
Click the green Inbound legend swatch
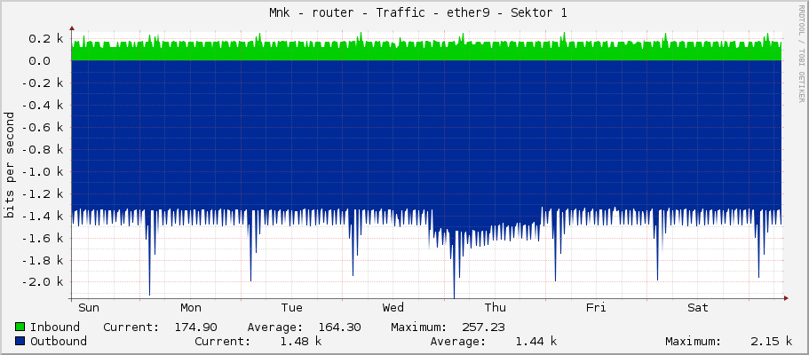click(x=20, y=327)
